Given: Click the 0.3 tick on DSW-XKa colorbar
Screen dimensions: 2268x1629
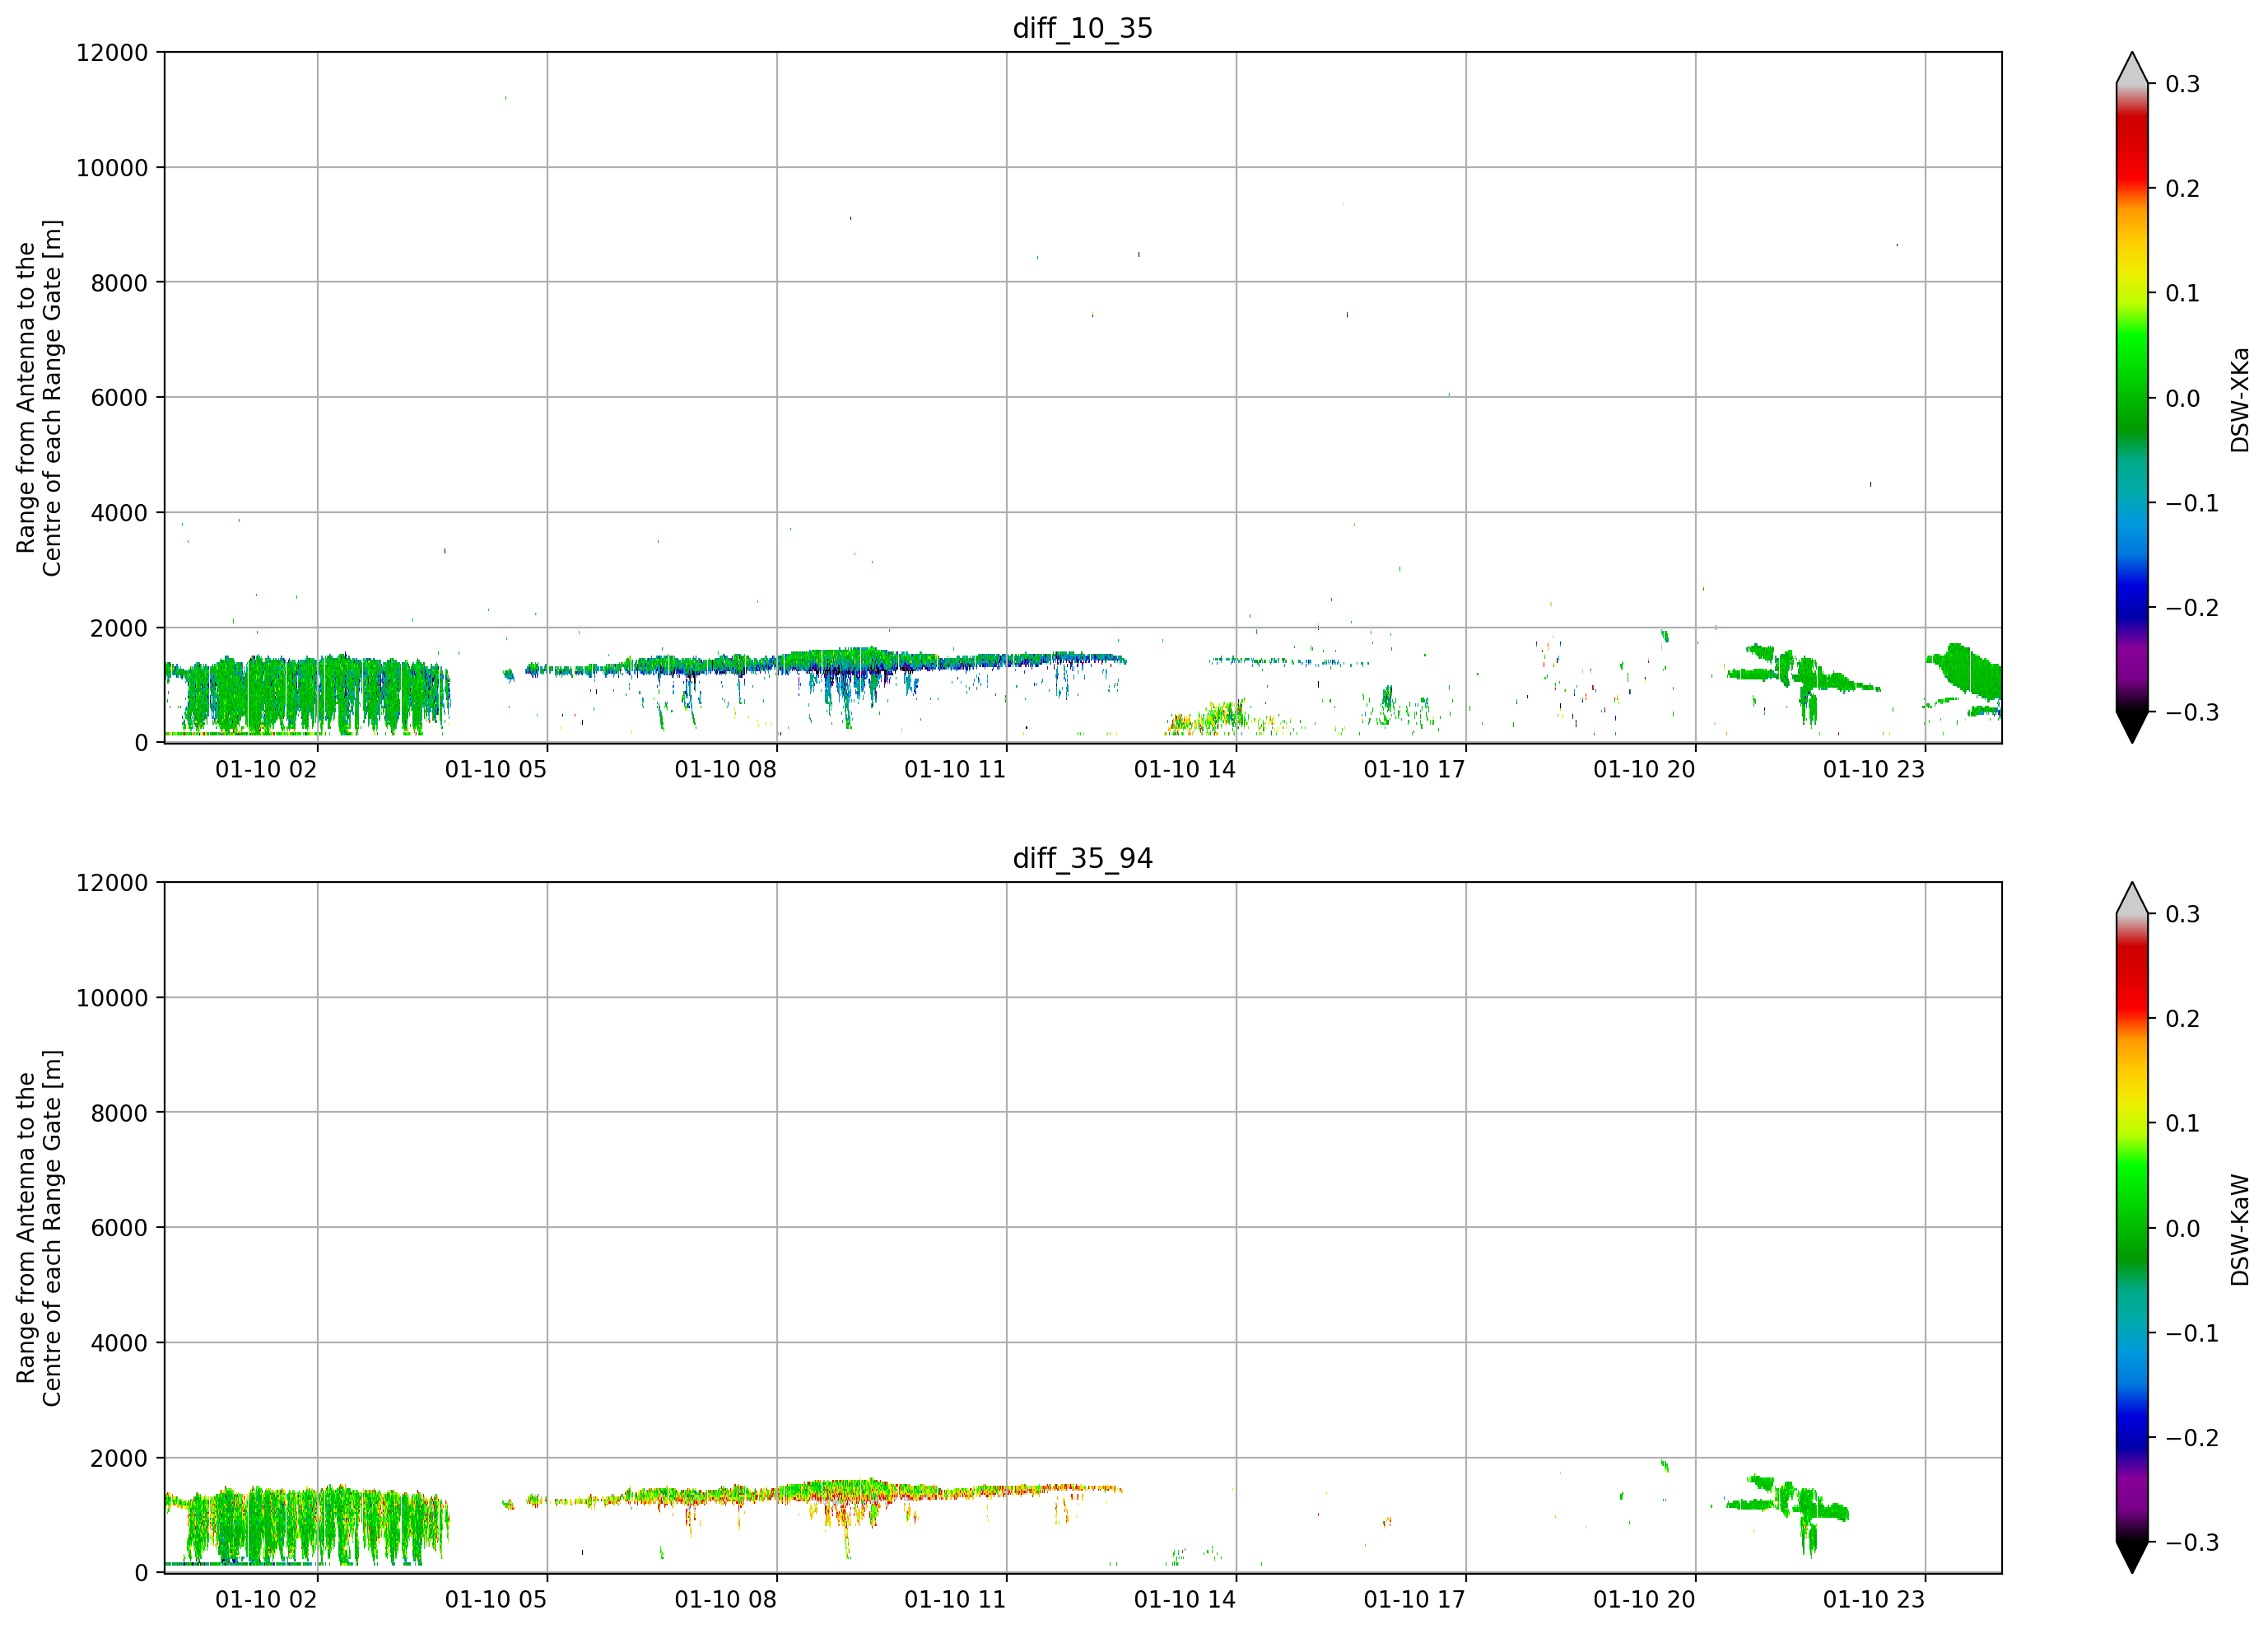Looking at the screenshot, I should pos(2183,84).
